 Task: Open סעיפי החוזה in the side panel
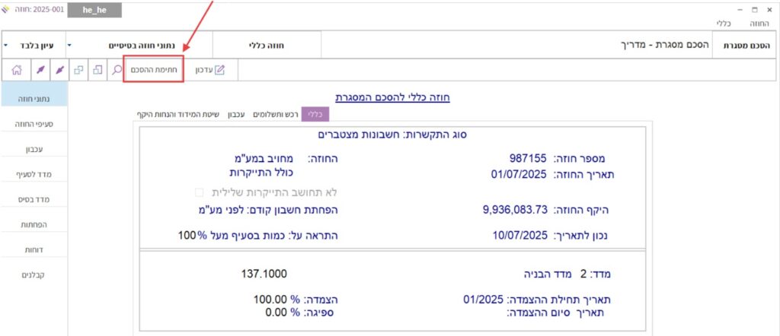coord(34,123)
